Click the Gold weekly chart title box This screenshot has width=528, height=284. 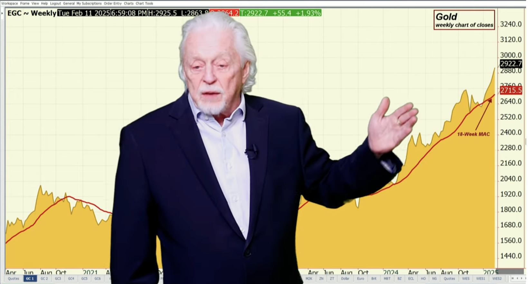coord(464,20)
